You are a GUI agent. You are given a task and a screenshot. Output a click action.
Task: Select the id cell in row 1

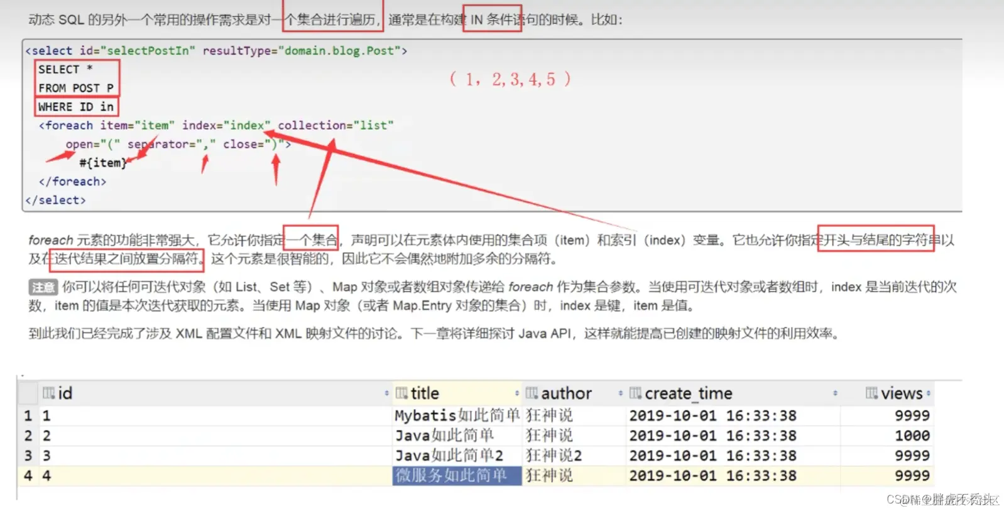215,415
